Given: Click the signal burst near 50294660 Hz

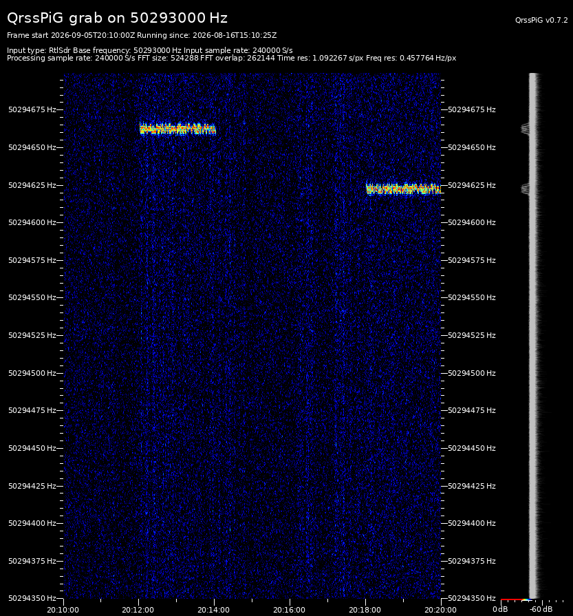Looking at the screenshot, I should click(x=177, y=129).
